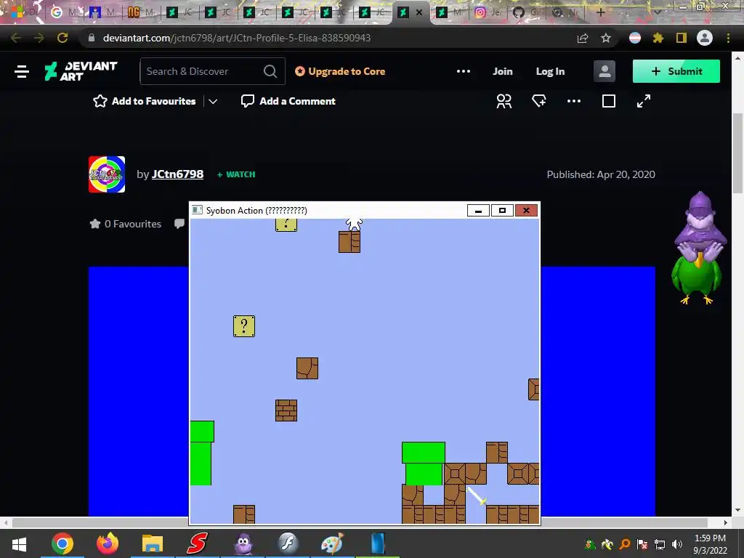Go back in Chrome
Screen dimensions: 744x558
(x=16, y=38)
